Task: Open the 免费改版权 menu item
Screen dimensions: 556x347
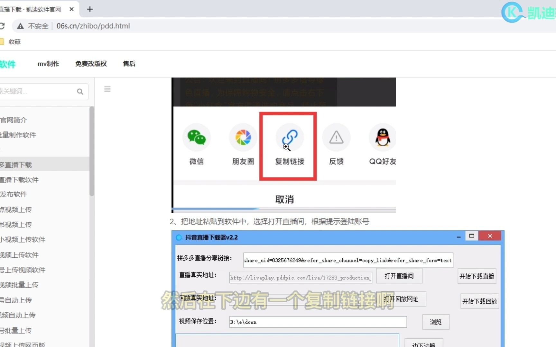Action: coord(91,64)
